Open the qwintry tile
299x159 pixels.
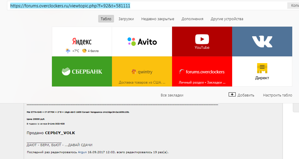coord(142,71)
